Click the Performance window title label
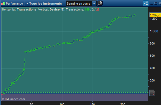The width and height of the screenshot is (161, 105). pos(14,4)
